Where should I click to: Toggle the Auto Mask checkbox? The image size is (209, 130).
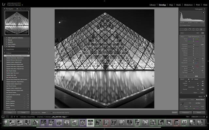pos(187,87)
